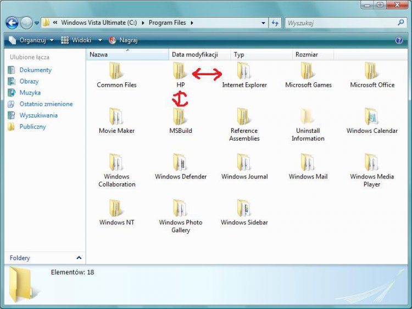
Task: Select the Windows NT folder icon
Action: click(x=116, y=208)
